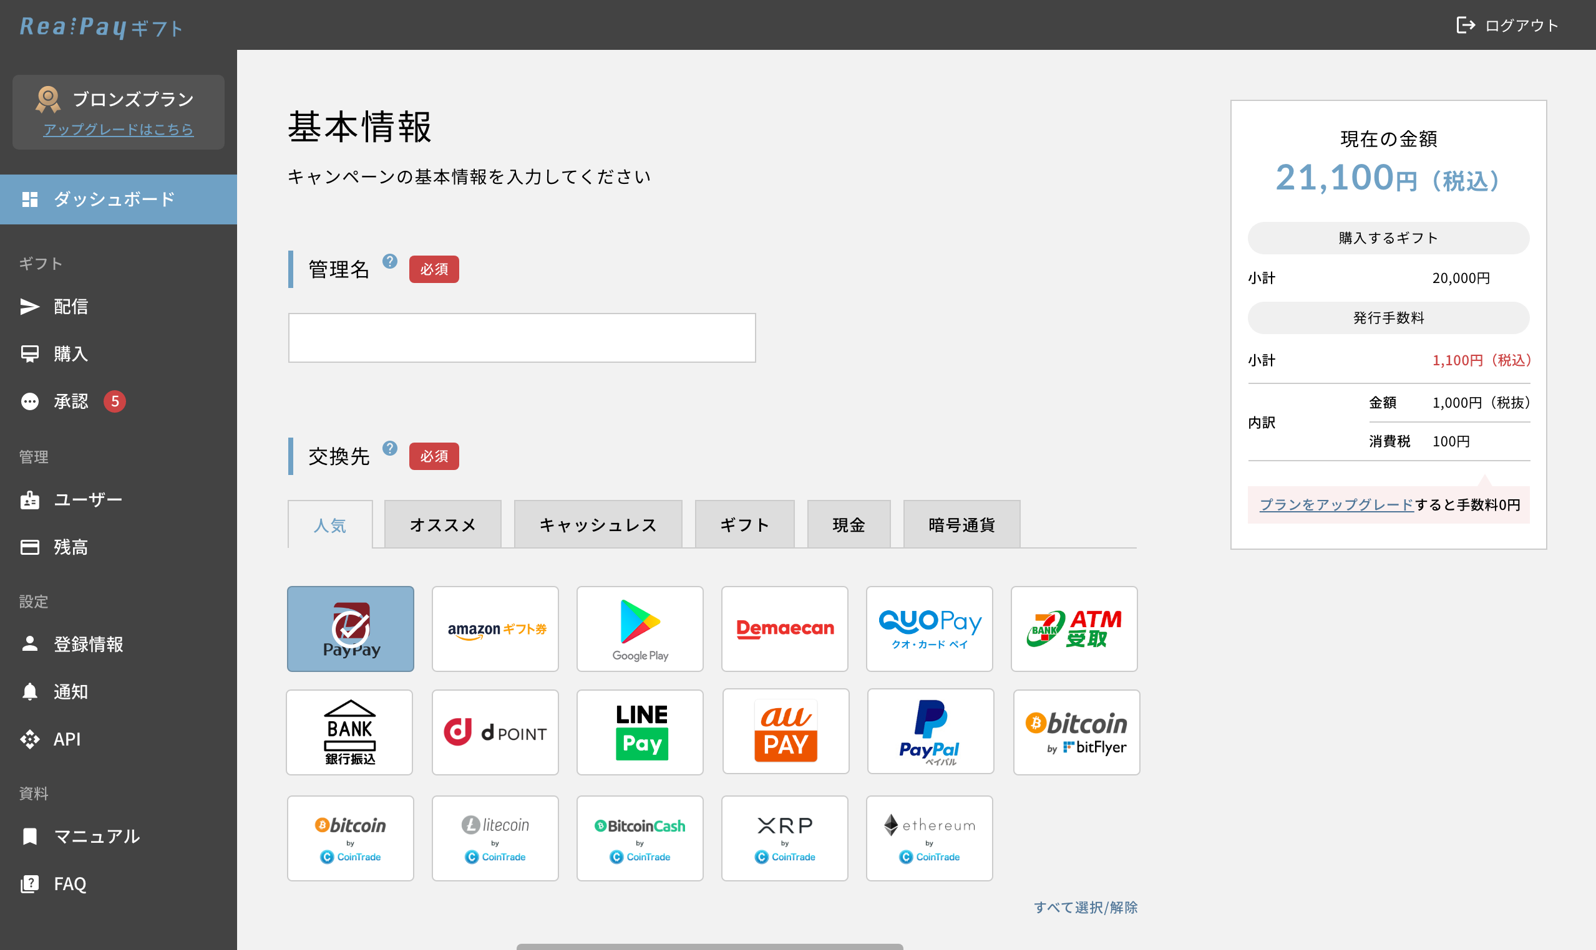Select bitcoin by CoinTrade option

tap(351, 838)
